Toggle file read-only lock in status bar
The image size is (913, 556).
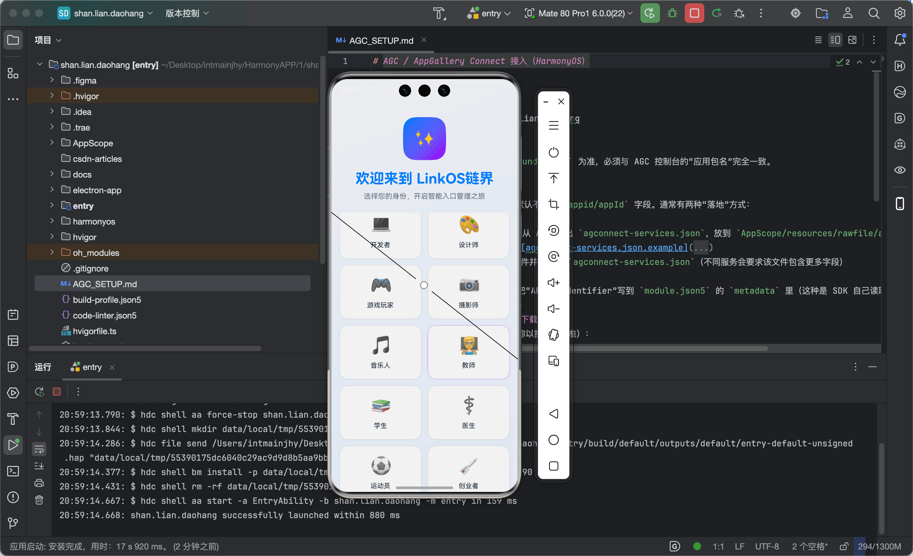tap(844, 546)
